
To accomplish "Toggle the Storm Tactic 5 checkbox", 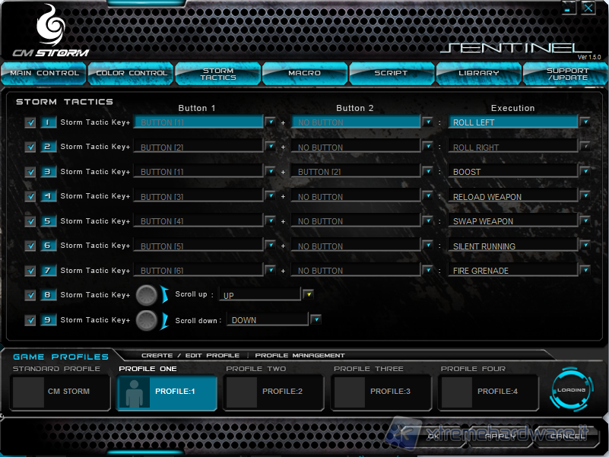I will [x=30, y=221].
